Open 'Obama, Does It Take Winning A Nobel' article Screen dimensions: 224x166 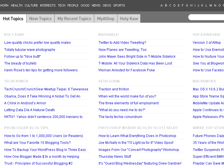[42, 96]
